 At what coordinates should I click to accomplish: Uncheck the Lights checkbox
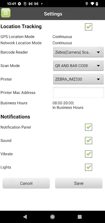[89, 167]
